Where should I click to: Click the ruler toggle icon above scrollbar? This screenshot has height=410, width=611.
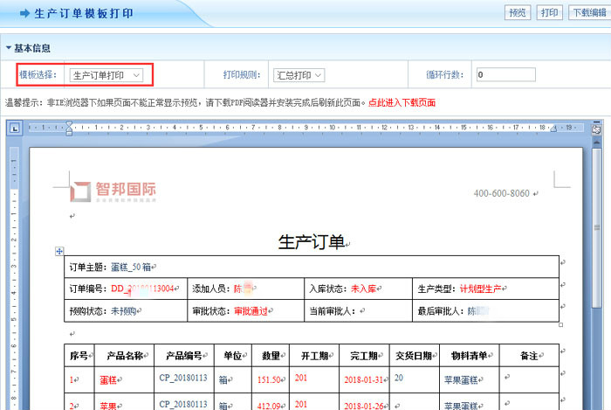tap(596, 129)
